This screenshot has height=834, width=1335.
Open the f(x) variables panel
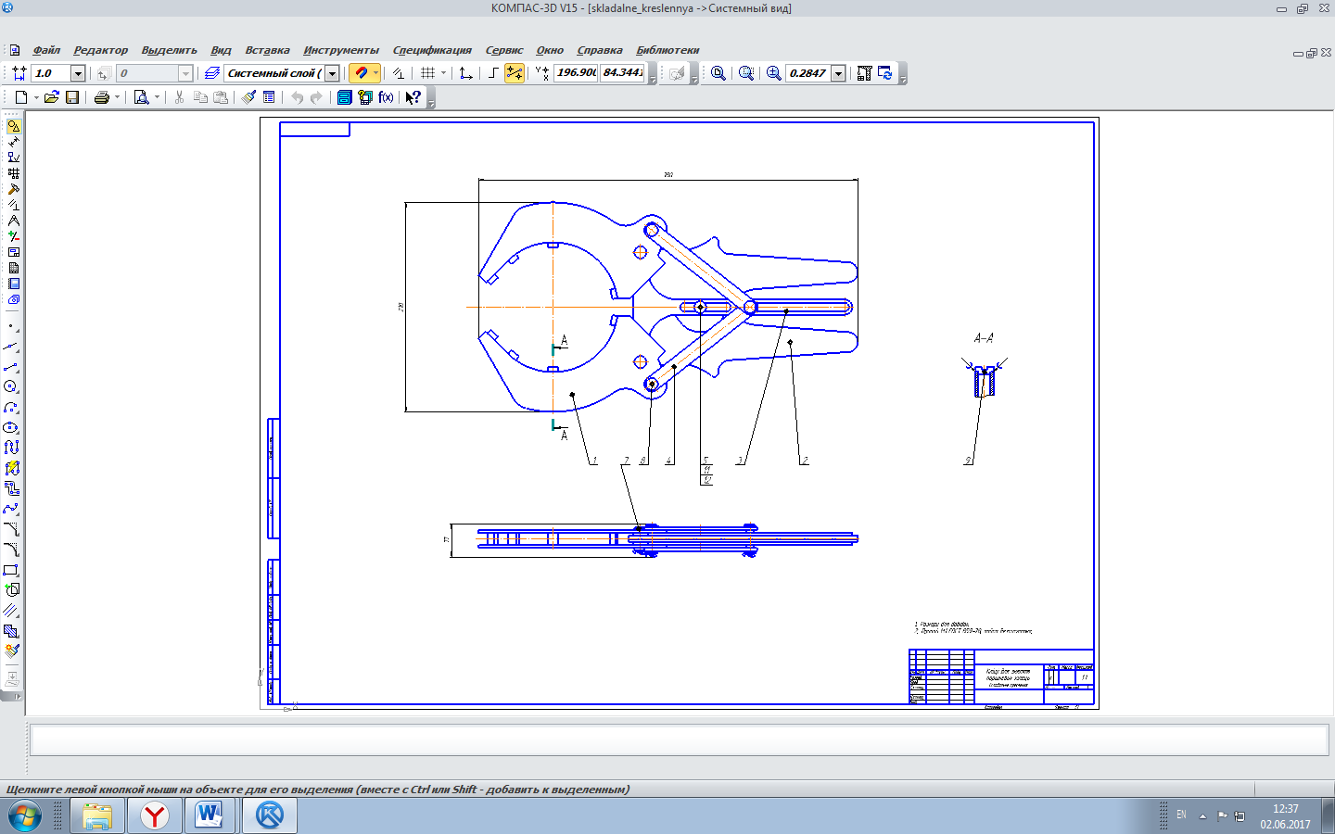[386, 97]
